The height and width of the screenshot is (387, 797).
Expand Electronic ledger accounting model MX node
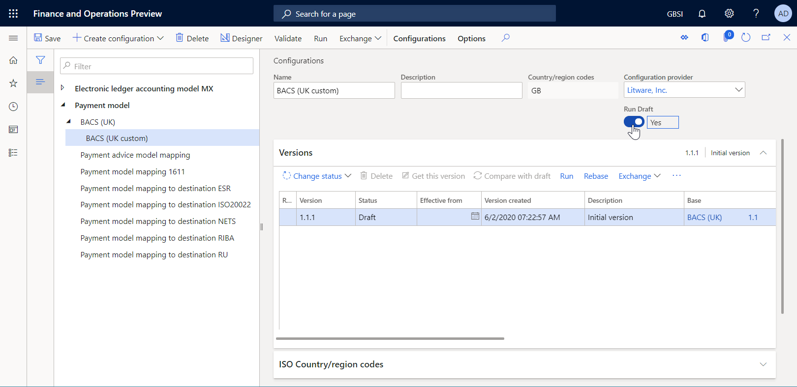[62, 88]
